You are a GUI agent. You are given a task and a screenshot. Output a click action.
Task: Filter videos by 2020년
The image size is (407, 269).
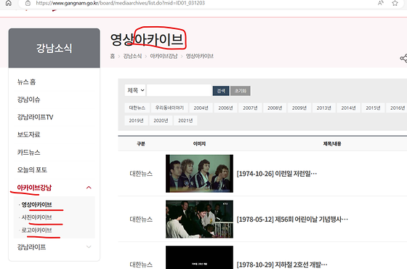[161, 121]
